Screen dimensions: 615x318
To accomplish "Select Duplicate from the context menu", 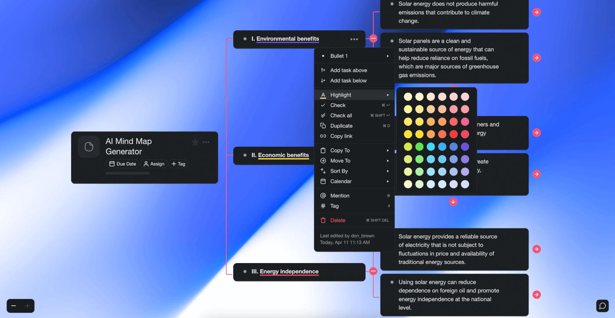I will click(x=340, y=126).
